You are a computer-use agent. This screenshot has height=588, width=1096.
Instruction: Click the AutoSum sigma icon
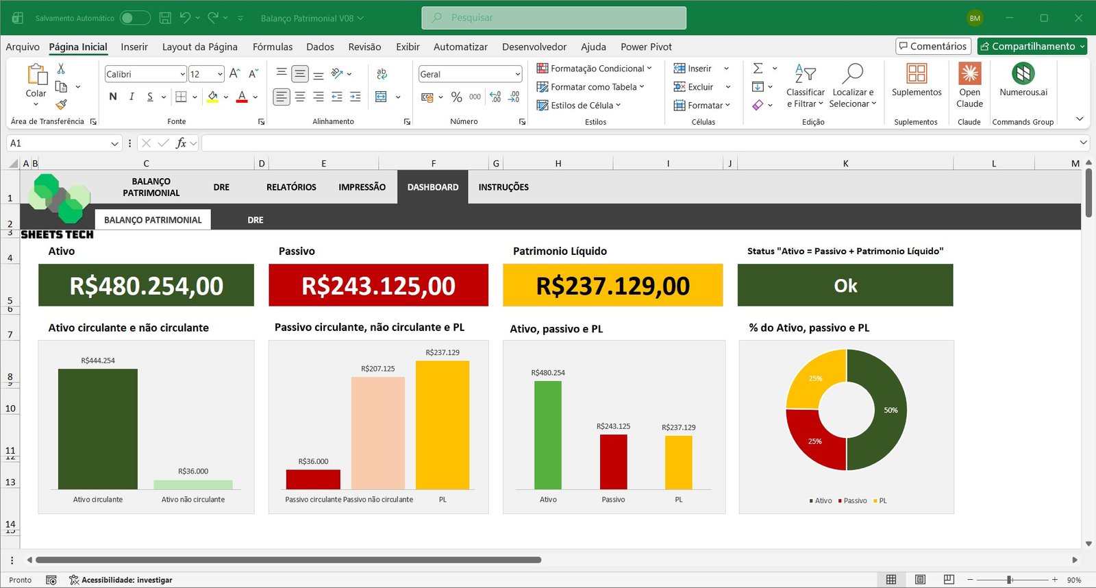pyautogui.click(x=758, y=69)
